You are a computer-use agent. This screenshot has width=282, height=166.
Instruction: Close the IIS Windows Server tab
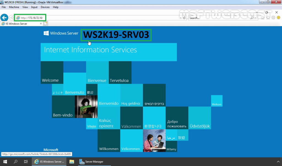(x=41, y=24)
